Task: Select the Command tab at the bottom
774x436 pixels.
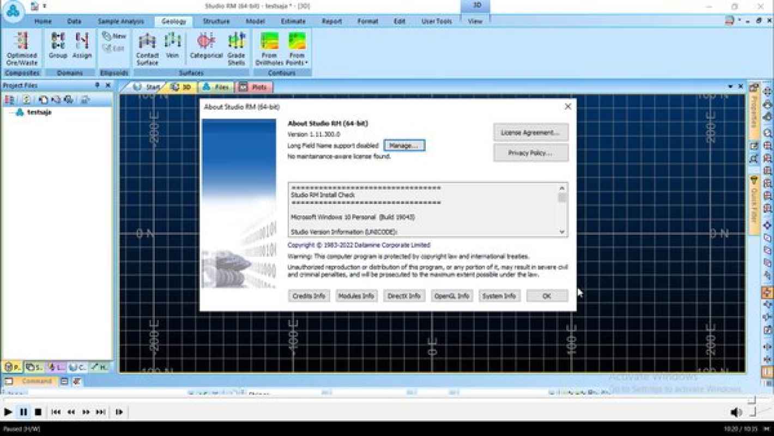Action: (x=32, y=381)
